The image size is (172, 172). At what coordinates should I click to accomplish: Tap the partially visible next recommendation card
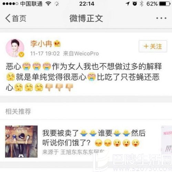pos(166,141)
